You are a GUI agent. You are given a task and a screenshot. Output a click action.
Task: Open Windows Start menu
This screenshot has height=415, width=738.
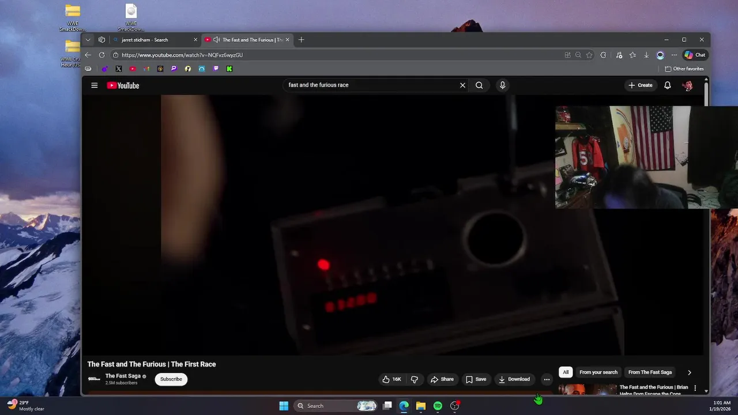pos(284,406)
